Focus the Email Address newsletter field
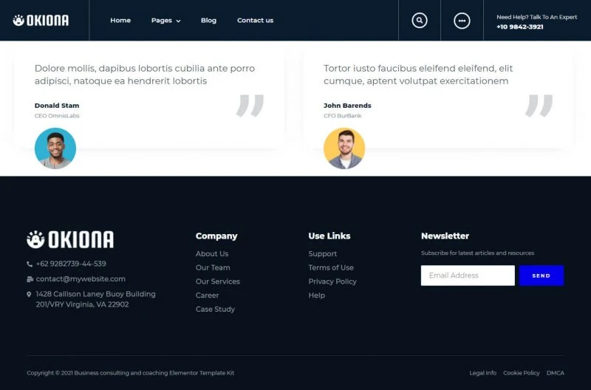 click(x=468, y=276)
